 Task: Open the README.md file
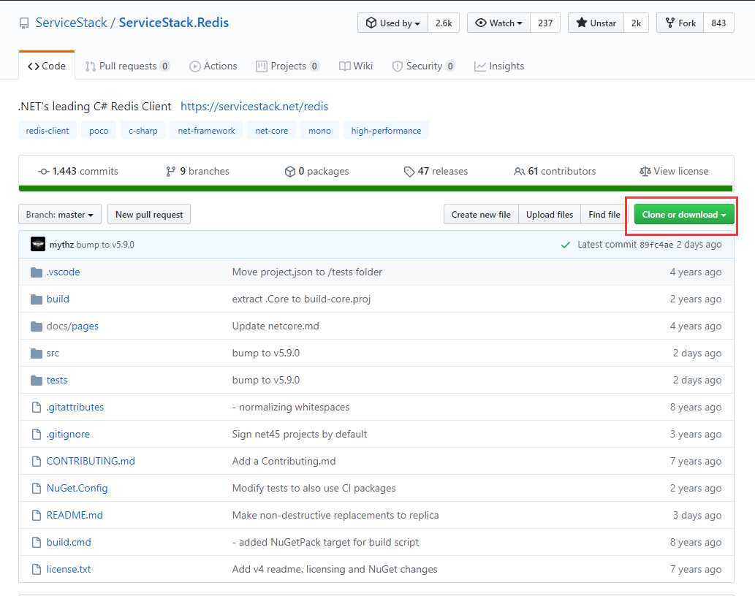75,516
